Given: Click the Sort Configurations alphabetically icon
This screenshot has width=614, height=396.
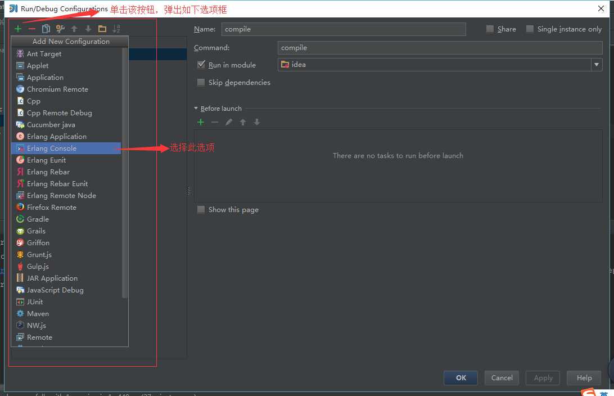Looking at the screenshot, I should click(x=116, y=29).
